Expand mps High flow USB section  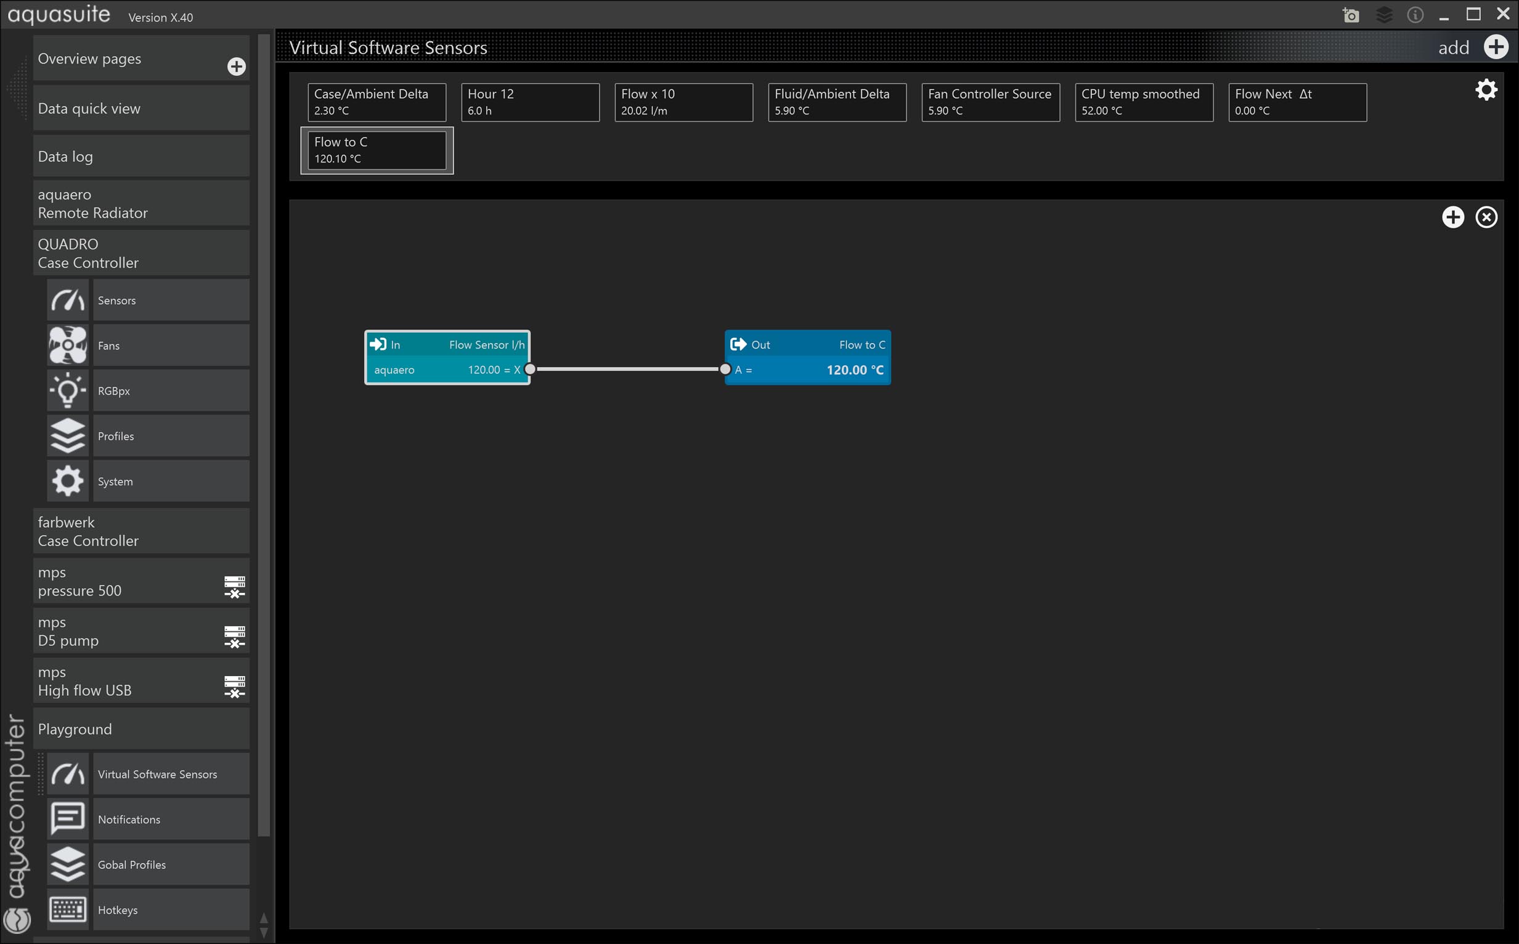141,681
